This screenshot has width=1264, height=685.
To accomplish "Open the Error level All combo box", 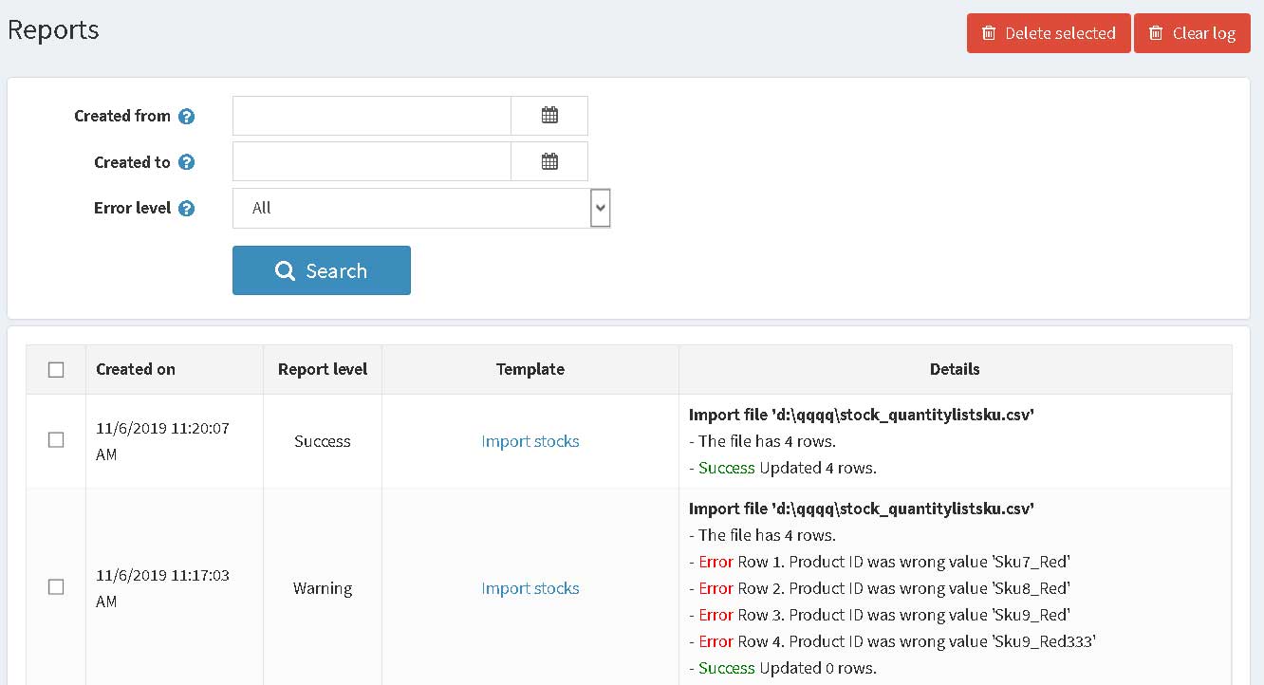I will click(421, 208).
